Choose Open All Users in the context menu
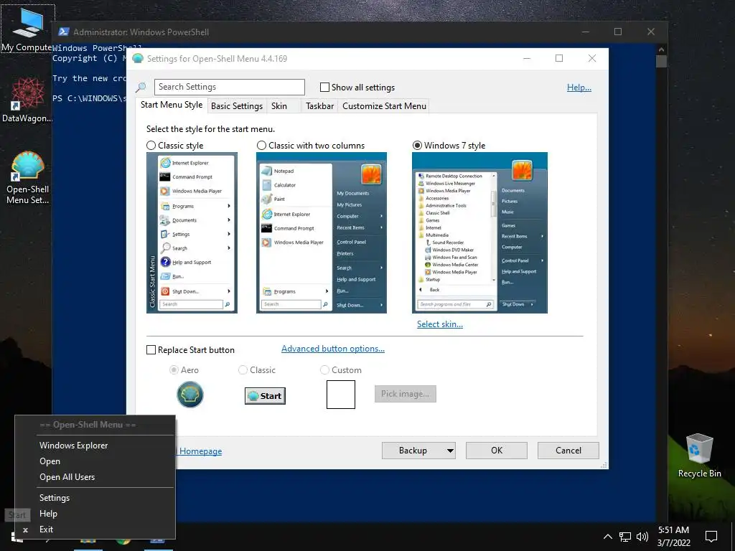The height and width of the screenshot is (551, 735). point(95,477)
